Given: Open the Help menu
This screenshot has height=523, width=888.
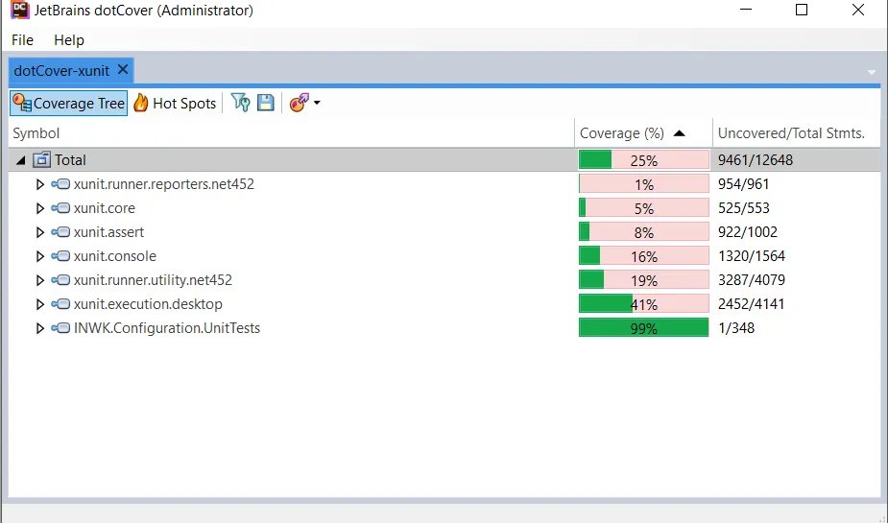Looking at the screenshot, I should [69, 40].
